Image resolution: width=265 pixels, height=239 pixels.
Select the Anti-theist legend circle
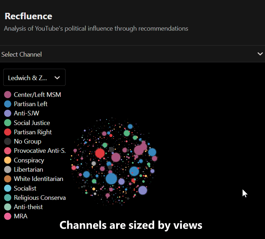[x=7, y=207]
